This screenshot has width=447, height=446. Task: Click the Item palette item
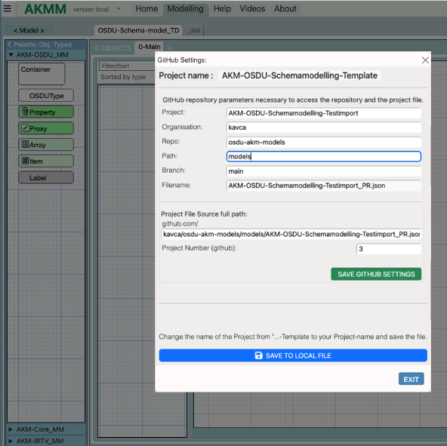click(46, 161)
